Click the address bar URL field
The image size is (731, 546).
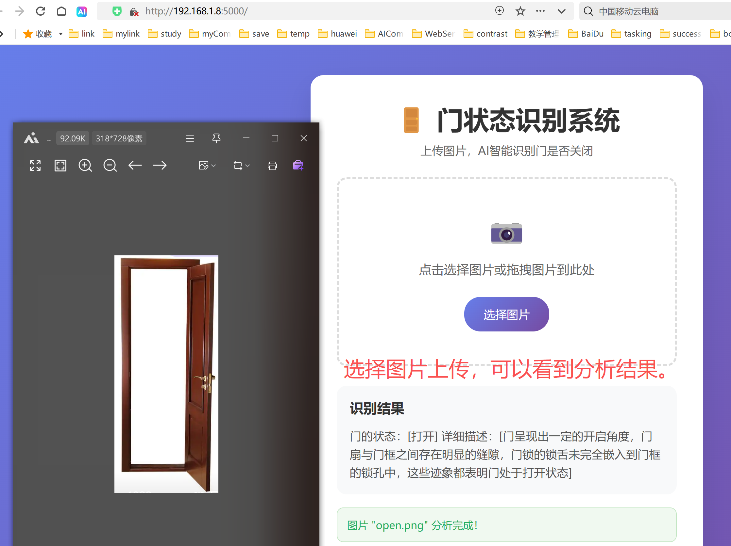(x=297, y=11)
